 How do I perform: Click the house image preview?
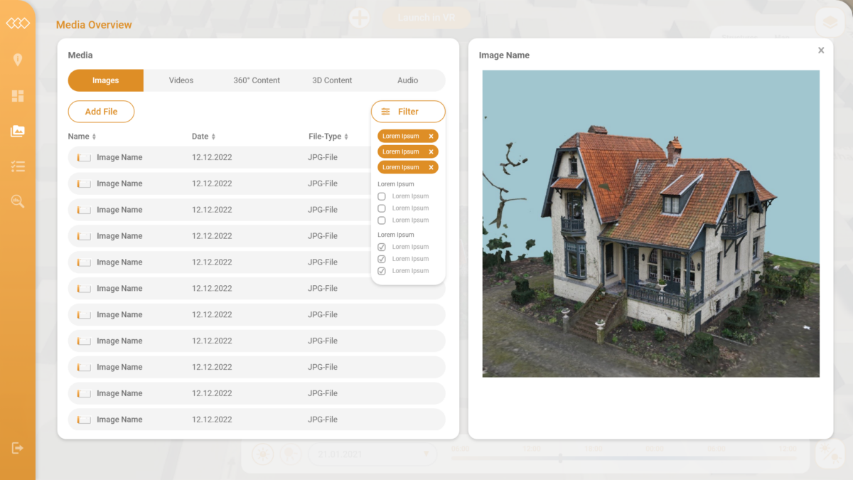[650, 223]
